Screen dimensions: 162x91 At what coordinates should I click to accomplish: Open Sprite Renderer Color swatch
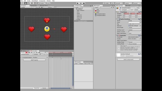[134, 22]
